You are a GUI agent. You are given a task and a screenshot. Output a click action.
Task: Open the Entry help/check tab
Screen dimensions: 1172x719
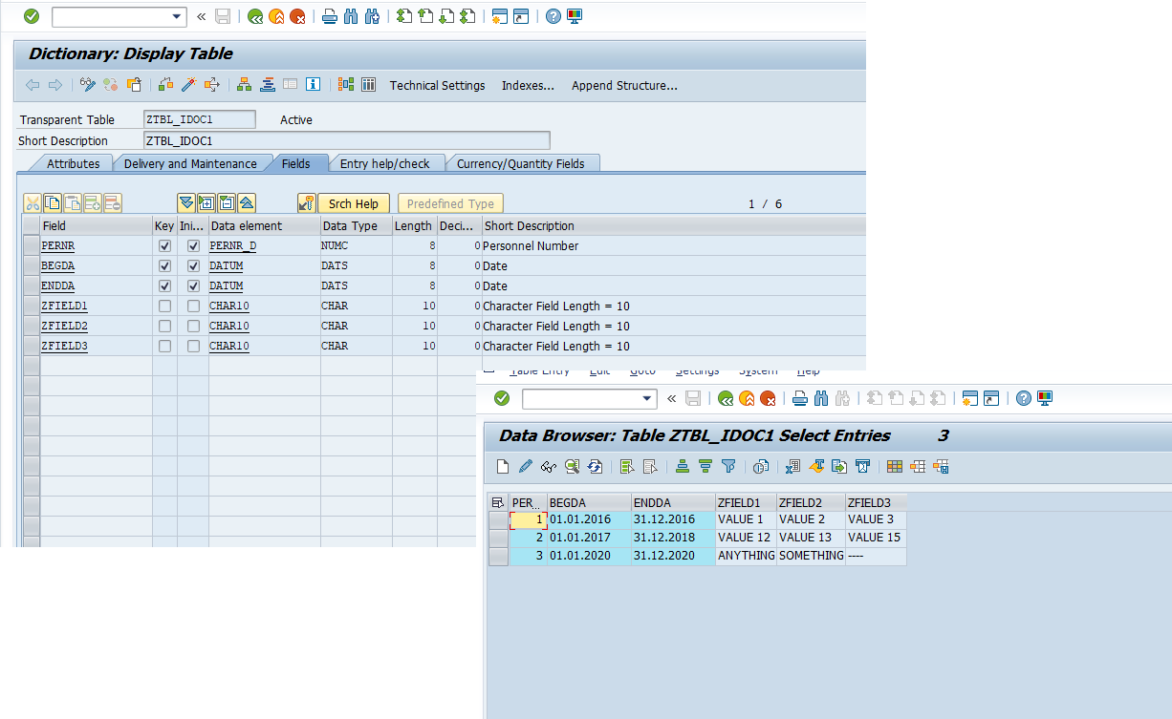[385, 163]
